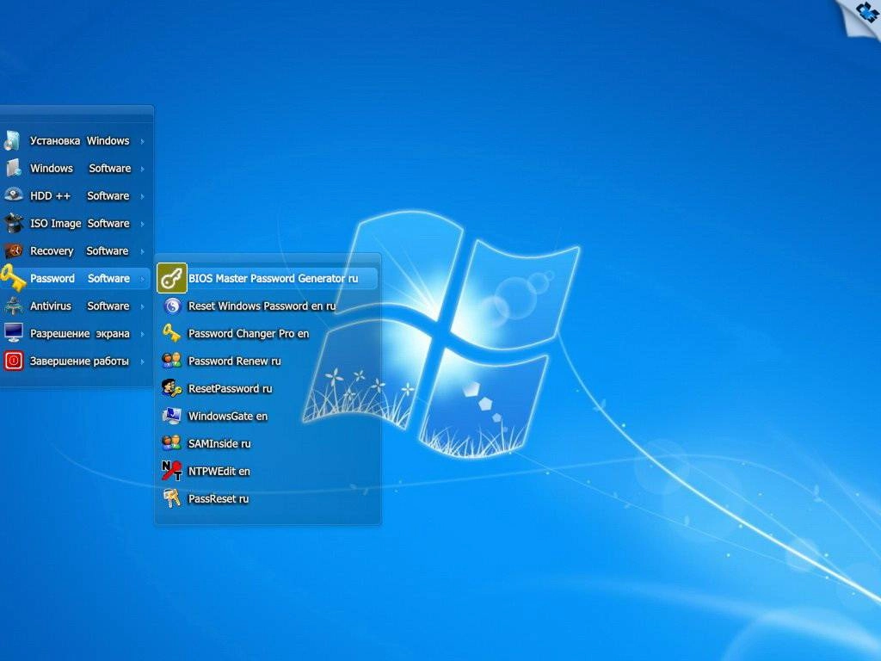Click the ISO Image Software wizard-hat icon
The height and width of the screenshot is (661, 881).
(x=14, y=223)
